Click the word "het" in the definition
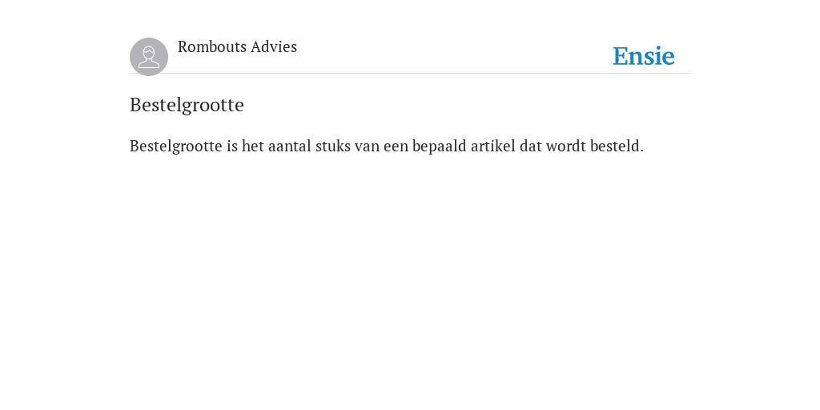The width and height of the screenshot is (820, 410). [252, 147]
